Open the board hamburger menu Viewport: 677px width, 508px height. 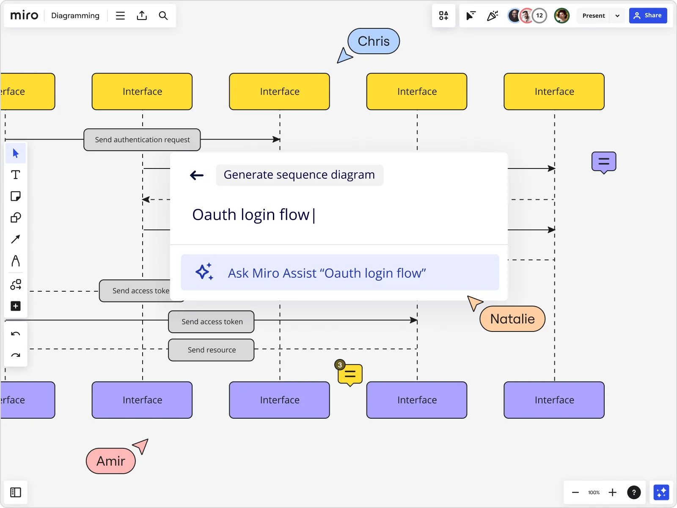click(x=120, y=16)
